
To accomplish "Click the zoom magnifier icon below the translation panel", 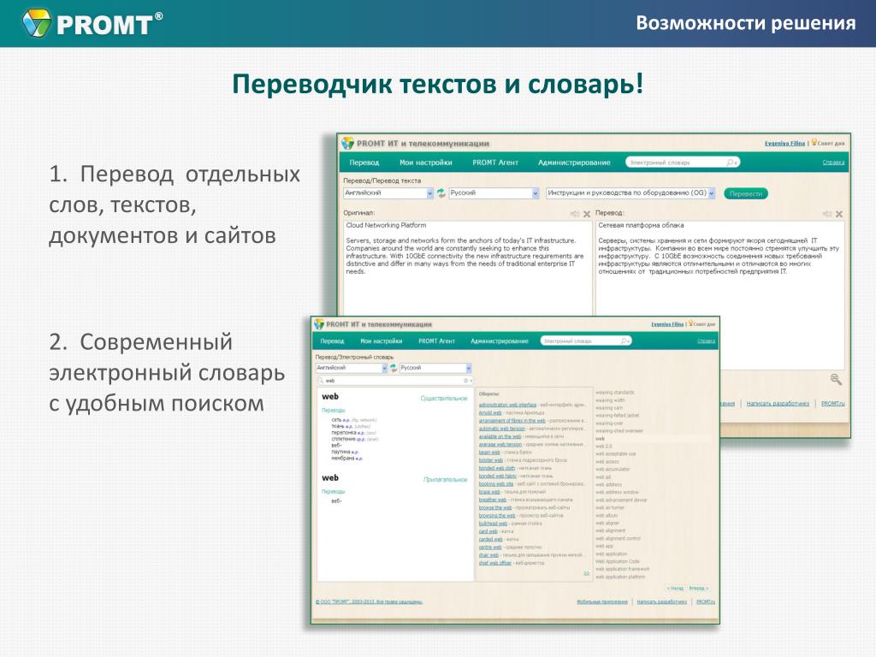I will point(836,379).
